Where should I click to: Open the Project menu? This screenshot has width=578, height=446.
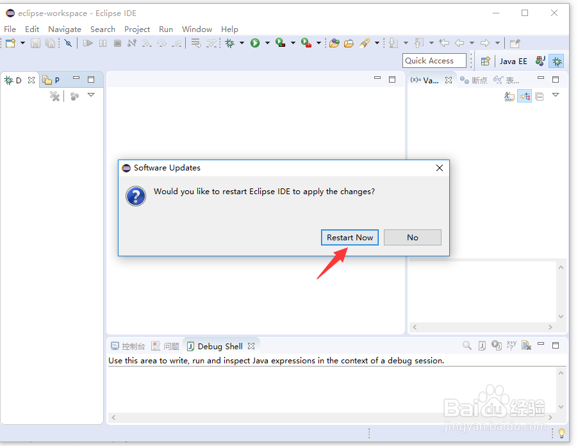pos(137,29)
